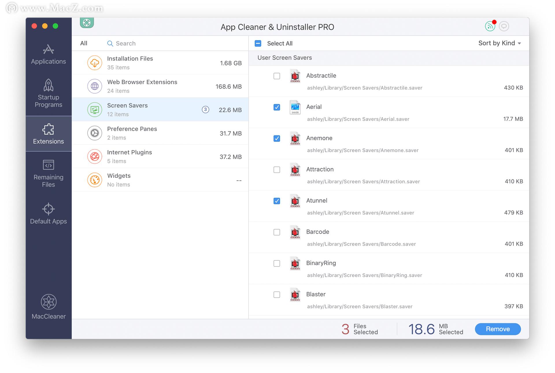
Task: Switch to the Extensions sidebar tab
Action: (48, 134)
